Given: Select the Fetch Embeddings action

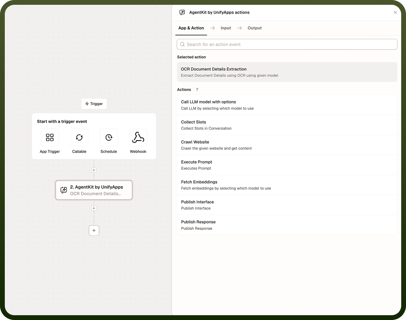Looking at the screenshot, I should (287, 185).
